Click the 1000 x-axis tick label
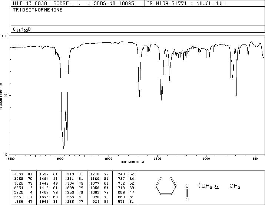 tap(206, 159)
